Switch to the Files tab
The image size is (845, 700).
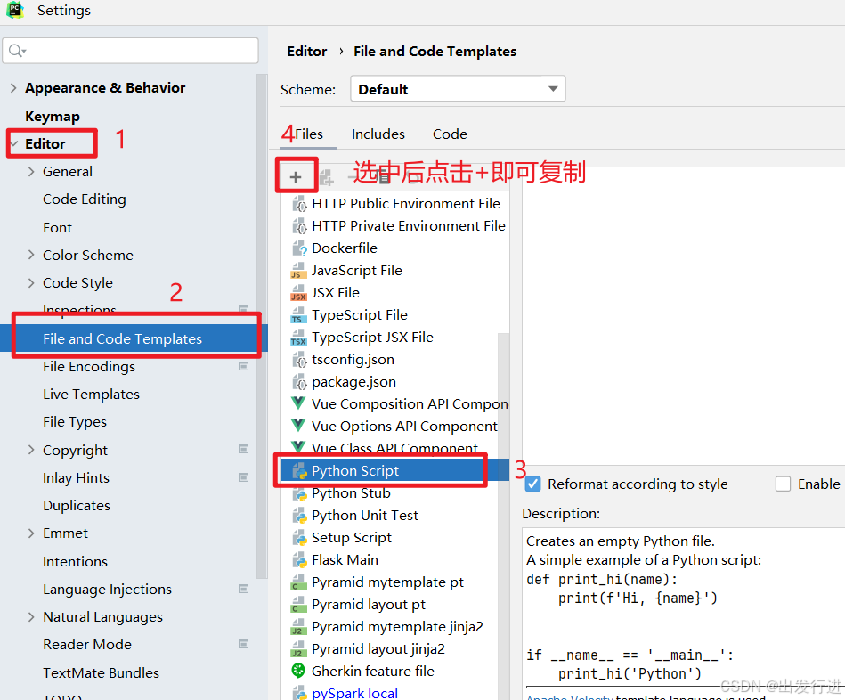(309, 134)
